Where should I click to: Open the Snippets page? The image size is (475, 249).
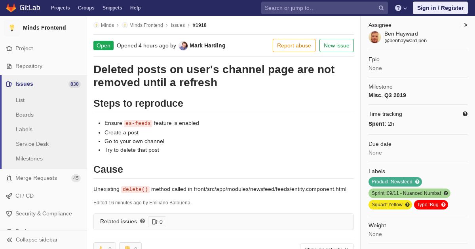112,8
